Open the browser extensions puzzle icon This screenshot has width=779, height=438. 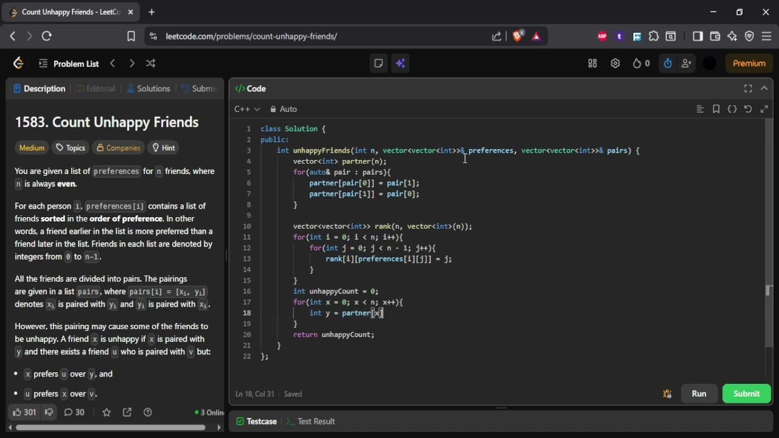pos(654,36)
